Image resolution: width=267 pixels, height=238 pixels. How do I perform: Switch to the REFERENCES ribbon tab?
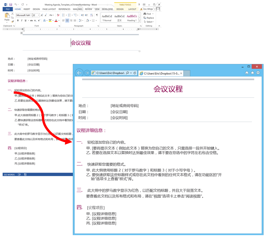point(64,9)
